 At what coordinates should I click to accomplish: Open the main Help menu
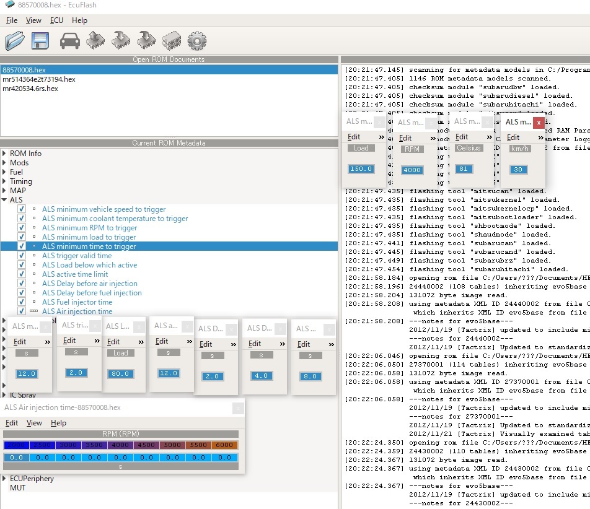[x=79, y=20]
